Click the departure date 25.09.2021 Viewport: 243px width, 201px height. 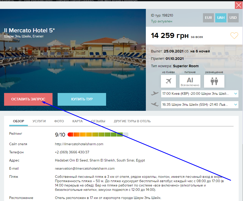[x=174, y=51]
